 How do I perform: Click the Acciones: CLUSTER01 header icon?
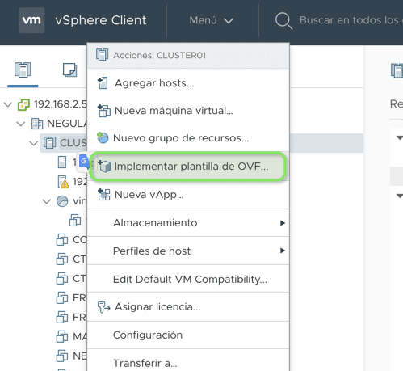coord(103,55)
